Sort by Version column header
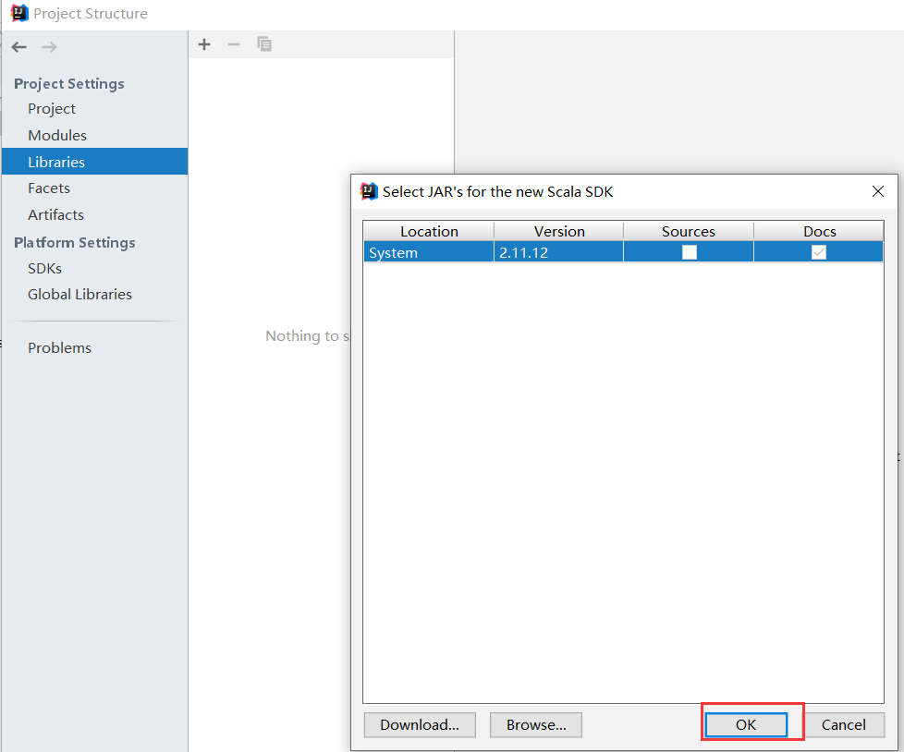Screen dimensions: 904x752 [x=559, y=231]
